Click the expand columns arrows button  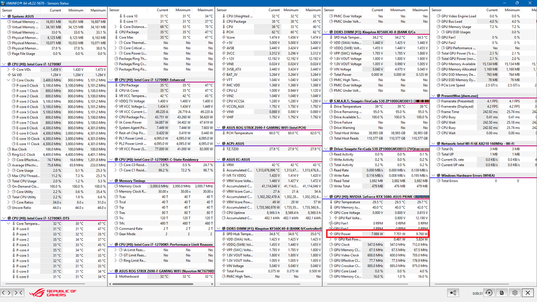pos(6,293)
